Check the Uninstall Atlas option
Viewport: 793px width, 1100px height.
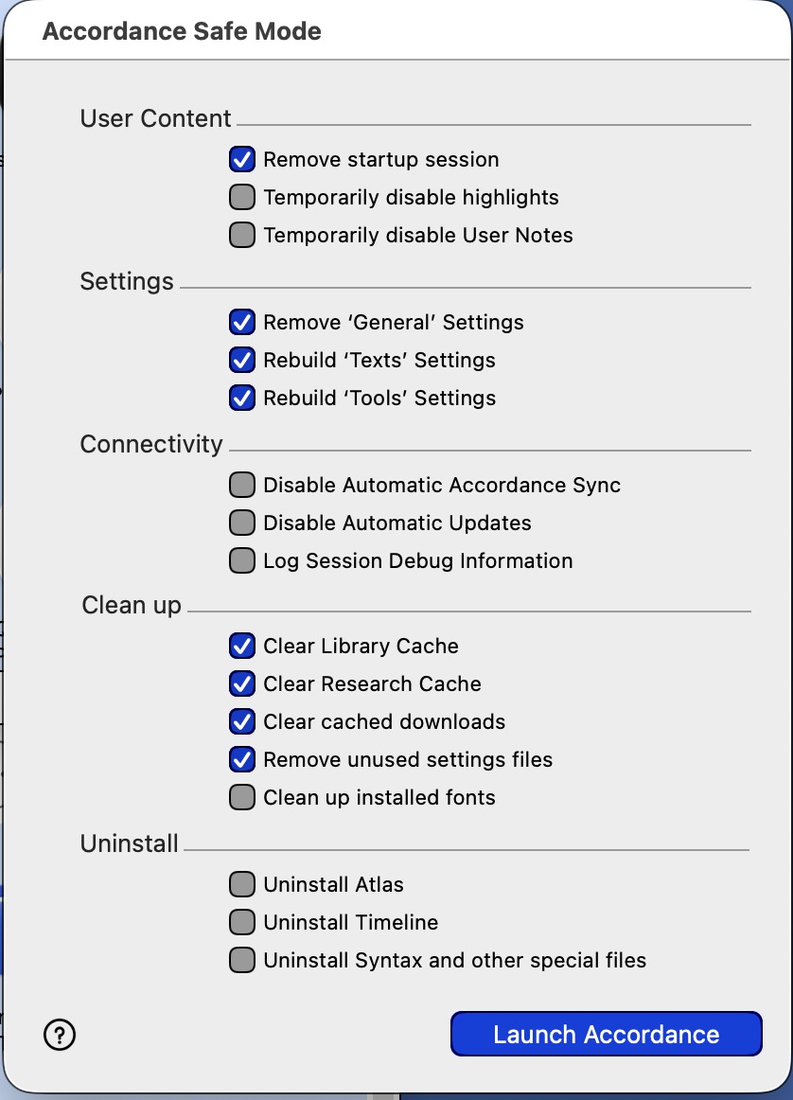242,884
